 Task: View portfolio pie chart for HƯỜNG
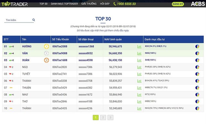click(x=197, y=46)
